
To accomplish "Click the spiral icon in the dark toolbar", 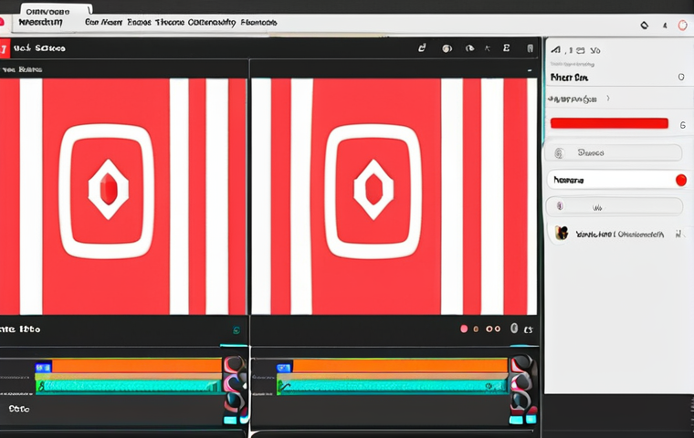I will [447, 48].
